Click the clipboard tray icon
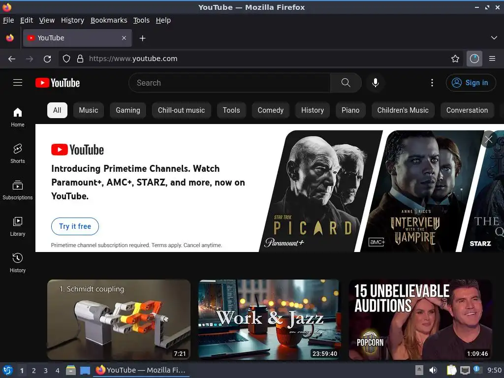This screenshot has width=504, height=378. (x=451, y=370)
